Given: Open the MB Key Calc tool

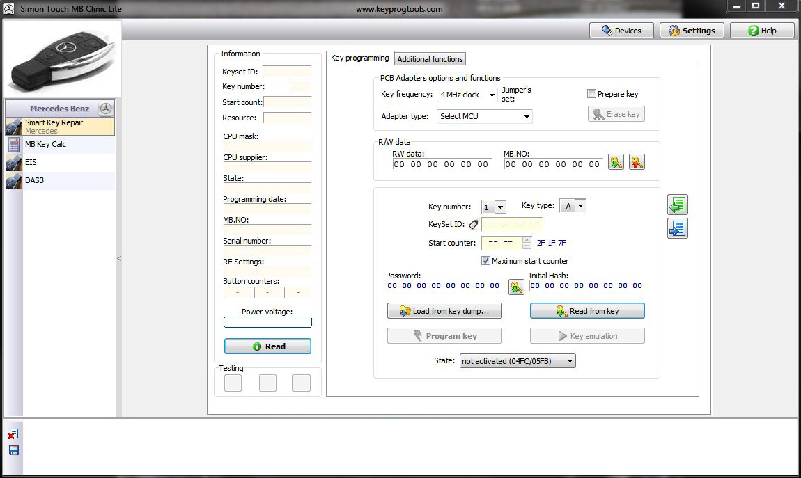Looking at the screenshot, I should click(x=60, y=144).
